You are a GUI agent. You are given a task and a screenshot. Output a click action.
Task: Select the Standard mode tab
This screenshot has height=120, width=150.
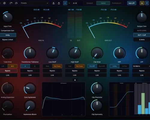click(x=89, y=3)
